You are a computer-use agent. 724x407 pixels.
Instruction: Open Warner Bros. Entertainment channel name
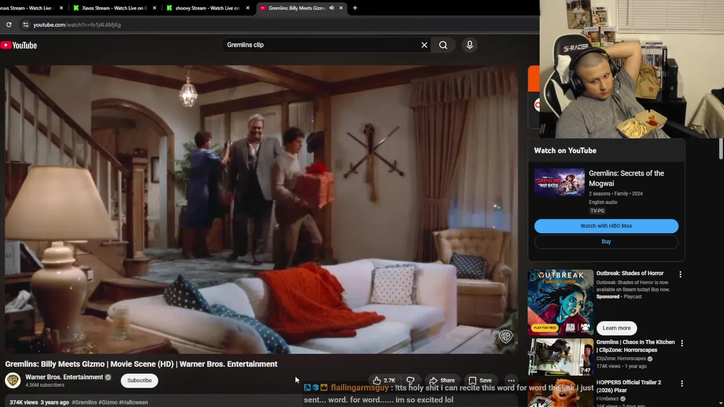[64, 377]
